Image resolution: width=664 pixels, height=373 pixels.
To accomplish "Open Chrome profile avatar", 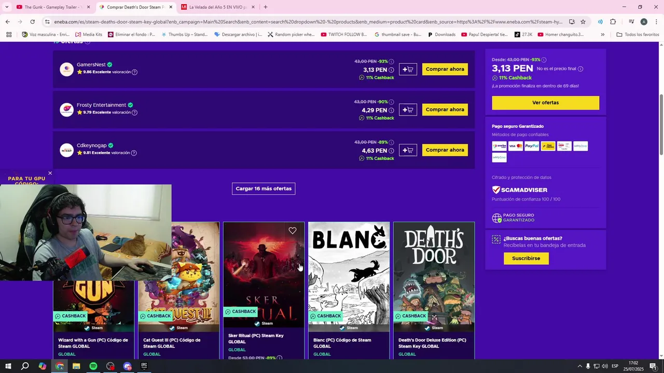I will point(644,22).
